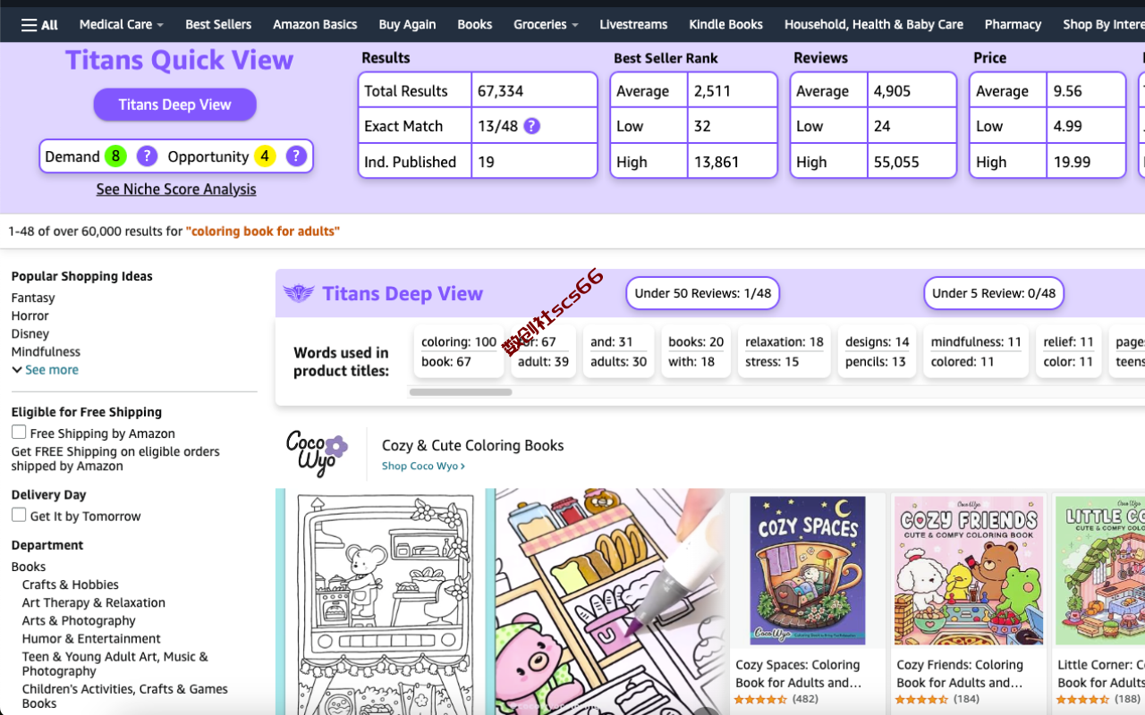Open Livestreams in nav bar
The height and width of the screenshot is (715, 1145).
tap(633, 24)
